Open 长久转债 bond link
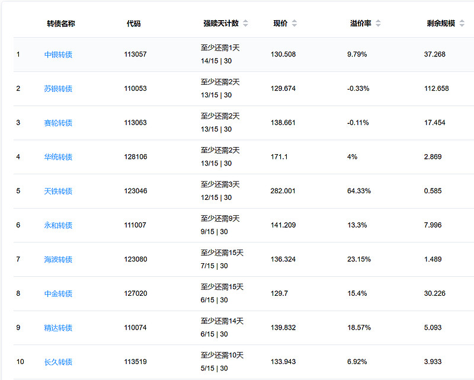The width and height of the screenshot is (474, 380). click(x=58, y=362)
